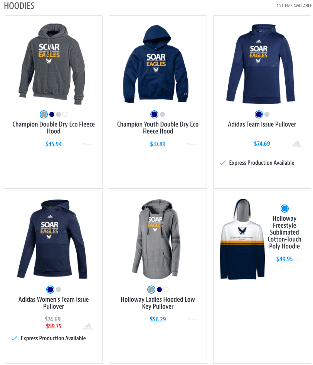This screenshot has height=365, width=313.
Task: View the Adidas Team Issue Pullover image
Action: [x=261, y=64]
